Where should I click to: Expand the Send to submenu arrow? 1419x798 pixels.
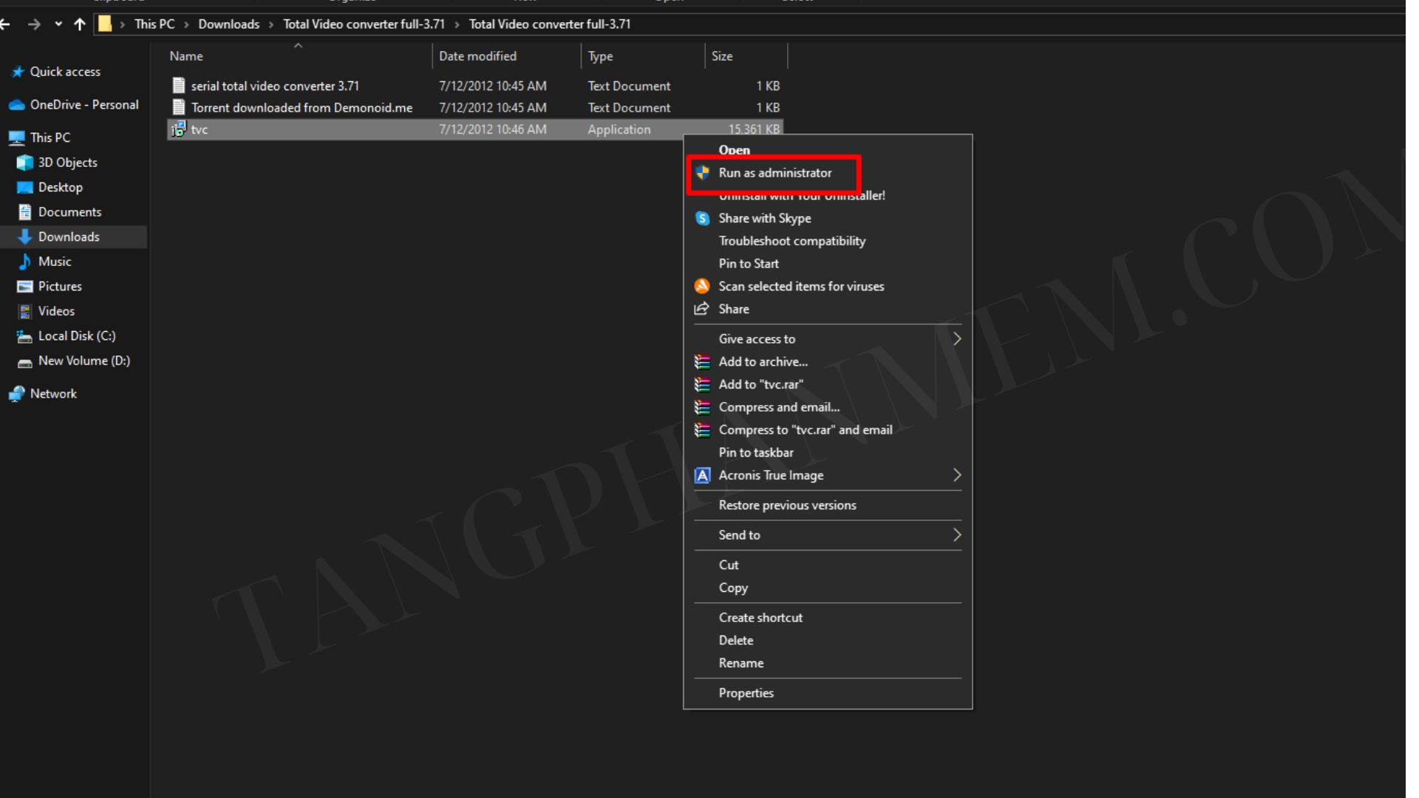[x=956, y=535]
